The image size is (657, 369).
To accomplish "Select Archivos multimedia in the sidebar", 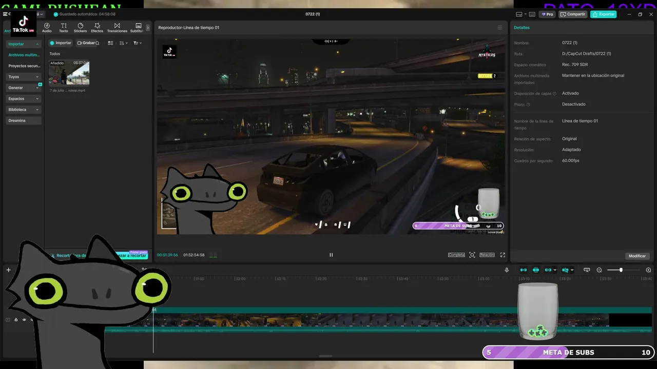I will click(24, 55).
